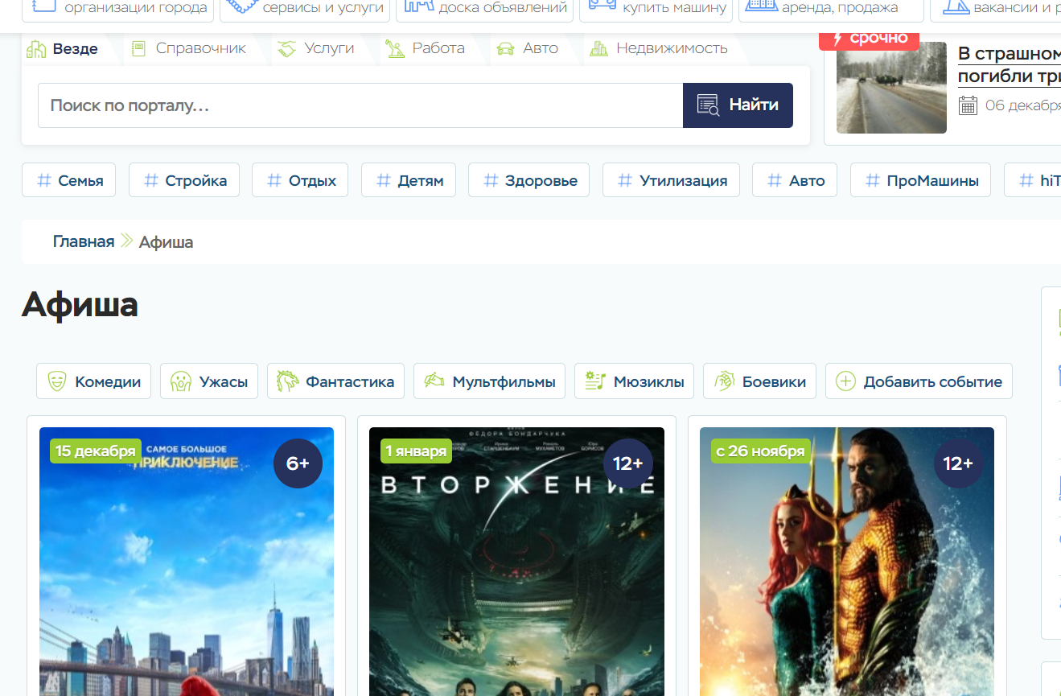
Task: Click the Авто car icon in search tabs
Action: (x=505, y=49)
